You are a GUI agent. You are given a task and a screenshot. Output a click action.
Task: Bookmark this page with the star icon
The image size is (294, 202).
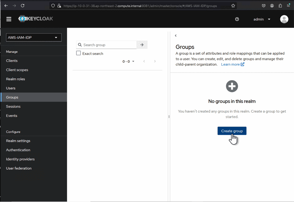[x=233, y=6]
